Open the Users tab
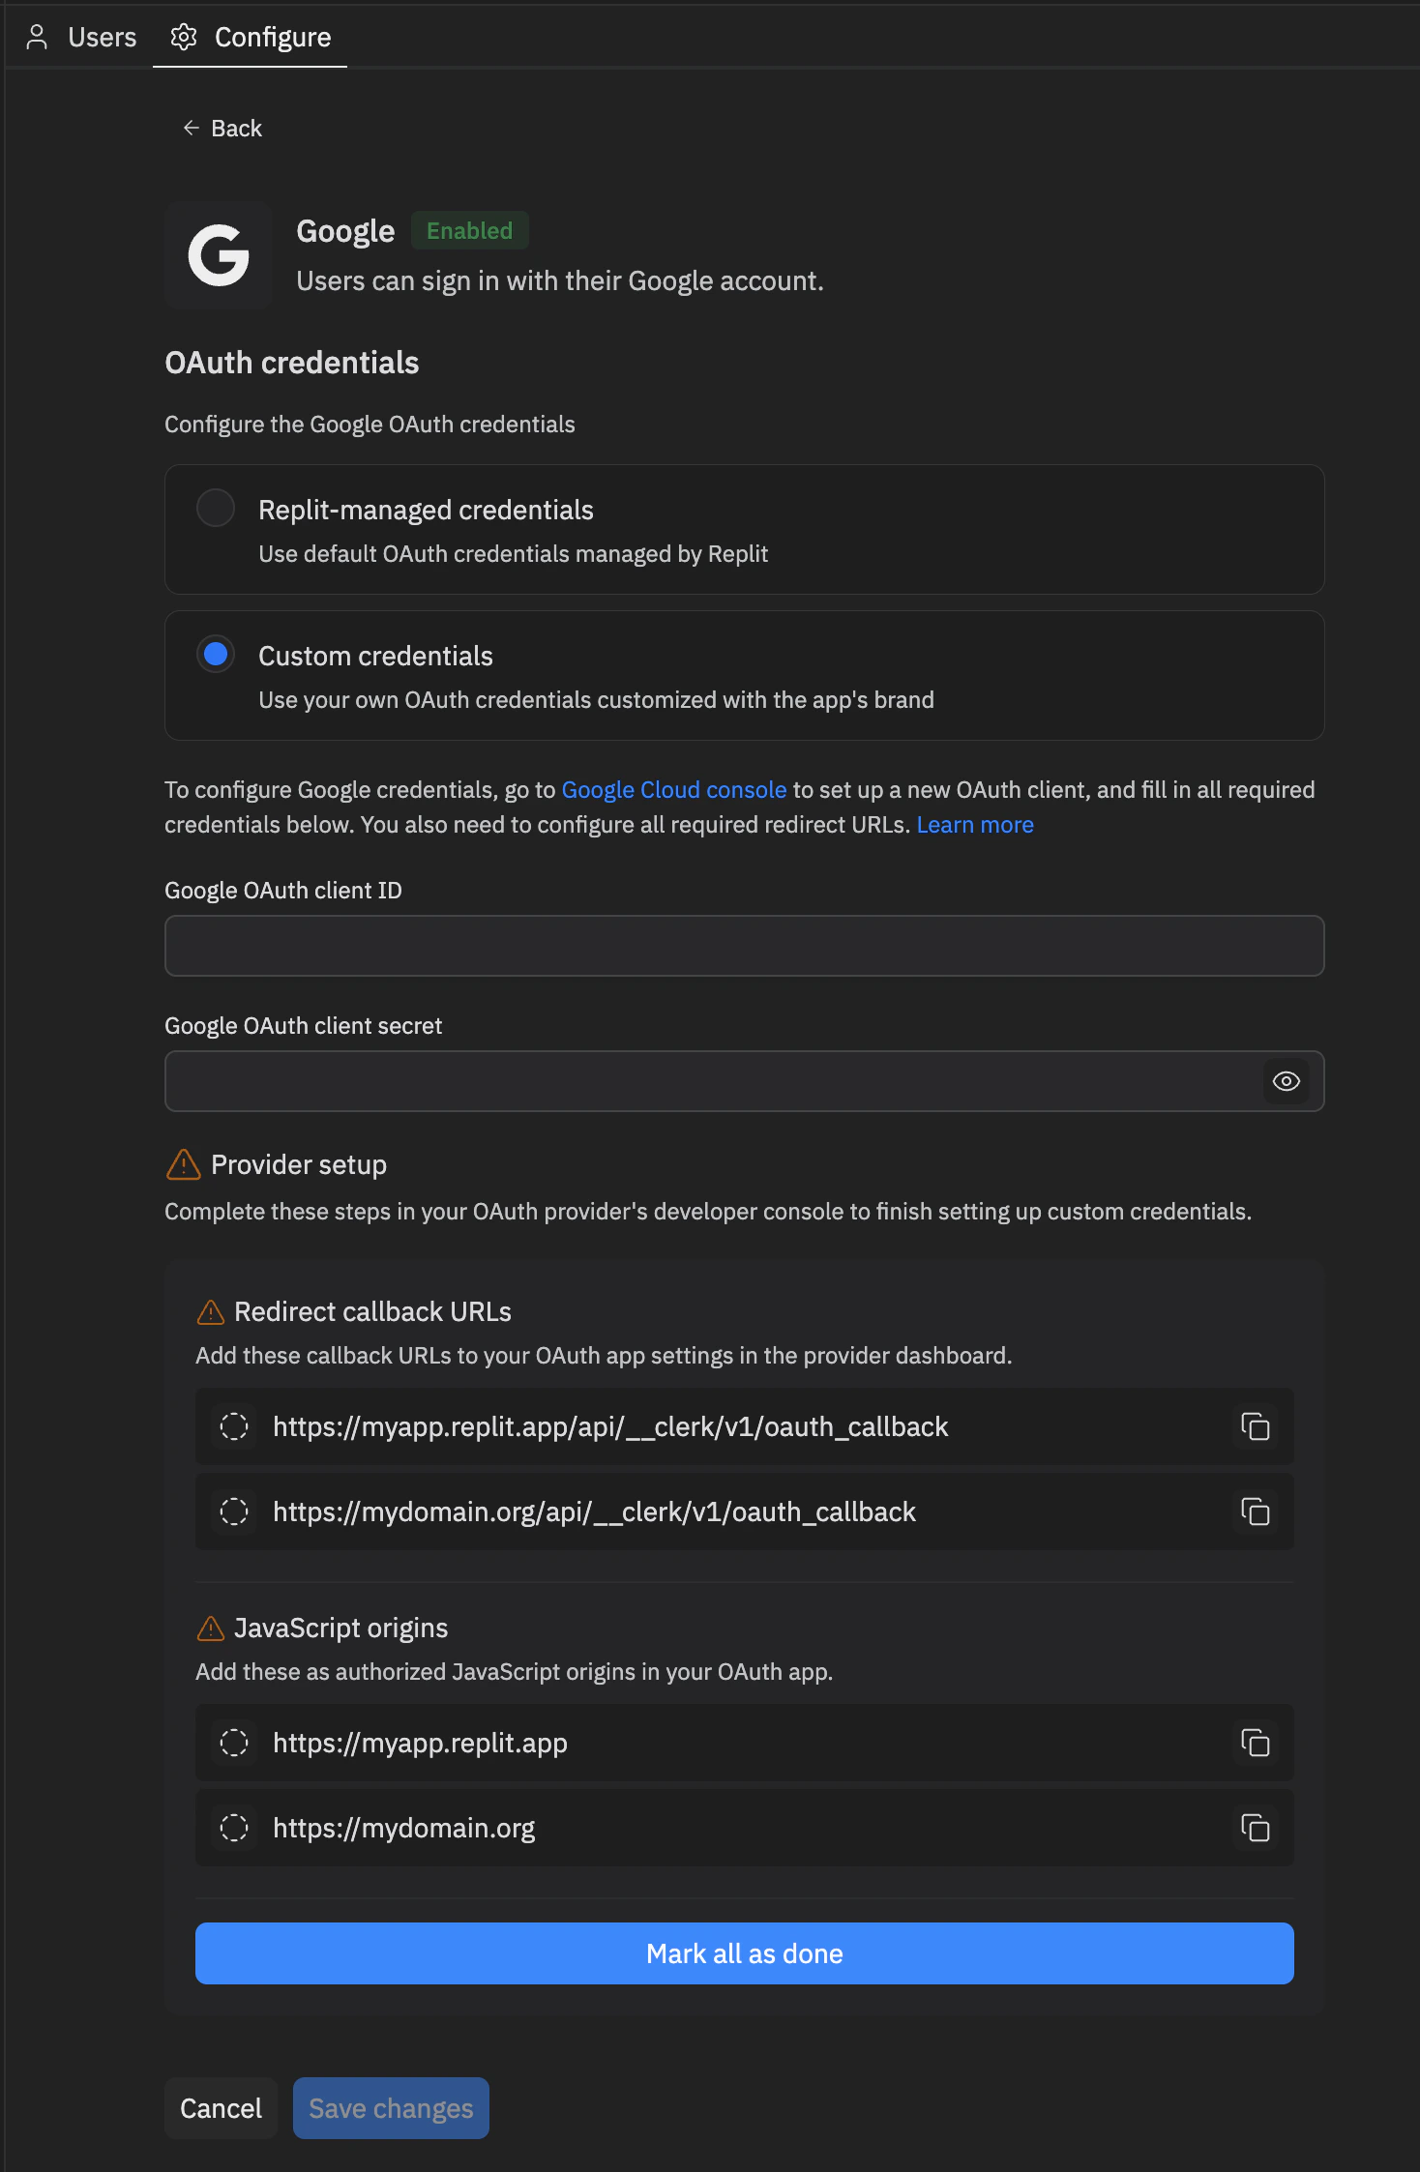The width and height of the screenshot is (1420, 2172). (82, 37)
